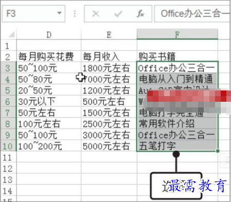Select row 6 header

[x=8, y=101]
